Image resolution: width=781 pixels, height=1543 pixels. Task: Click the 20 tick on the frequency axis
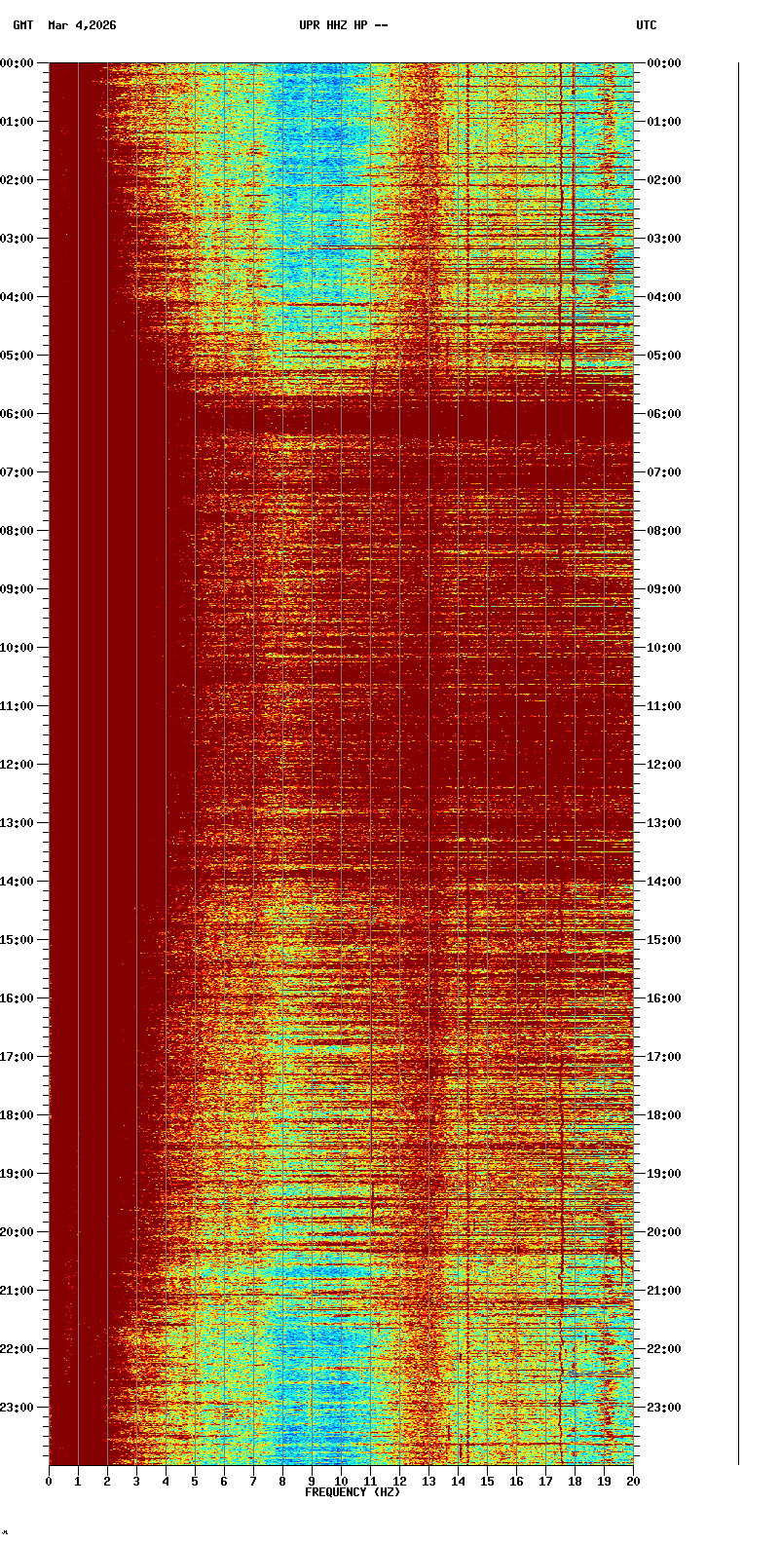633,1482
